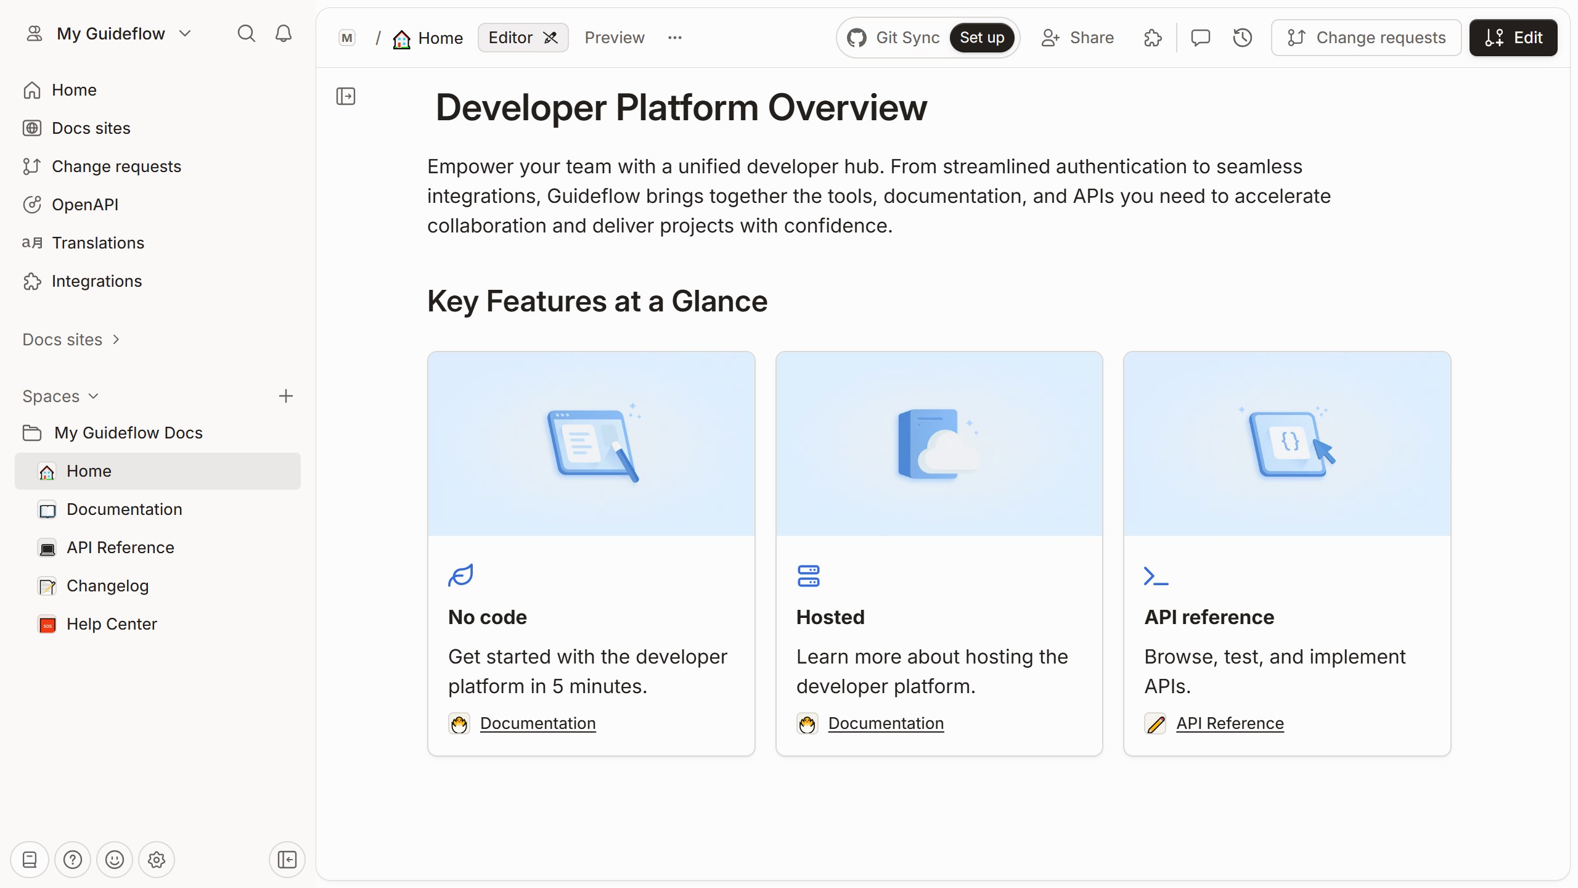Open Docs sites from sidebar menu
Image resolution: width=1578 pixels, height=888 pixels.
pyautogui.click(x=91, y=128)
